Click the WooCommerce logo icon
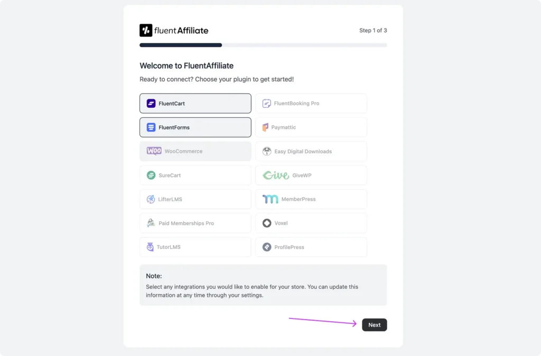Viewport: 541px width, 356px height. point(154,151)
